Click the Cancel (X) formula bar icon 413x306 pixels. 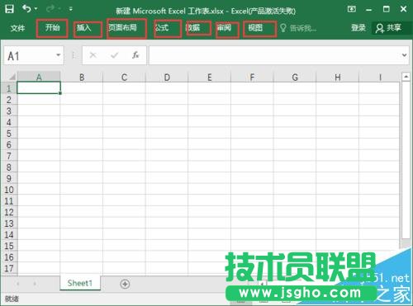pyautogui.click(x=93, y=55)
